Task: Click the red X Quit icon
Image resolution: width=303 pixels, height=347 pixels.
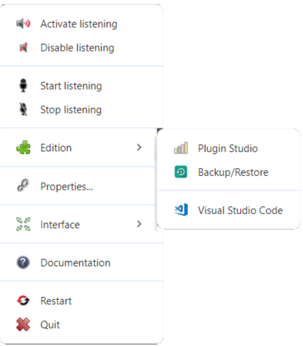Action: (x=23, y=325)
